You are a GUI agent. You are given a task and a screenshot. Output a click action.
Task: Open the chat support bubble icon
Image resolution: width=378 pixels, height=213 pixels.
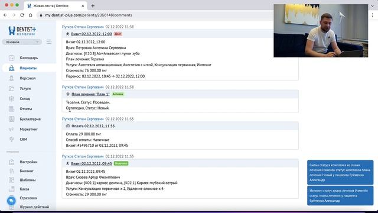pyautogui.click(x=11, y=201)
